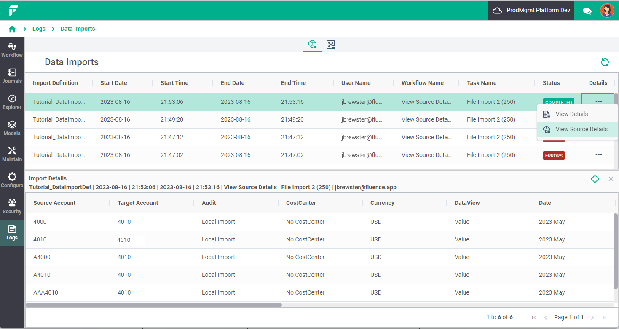Click the "Page 1 of 1" pagination text
The height and width of the screenshot is (329, 619).
point(569,317)
